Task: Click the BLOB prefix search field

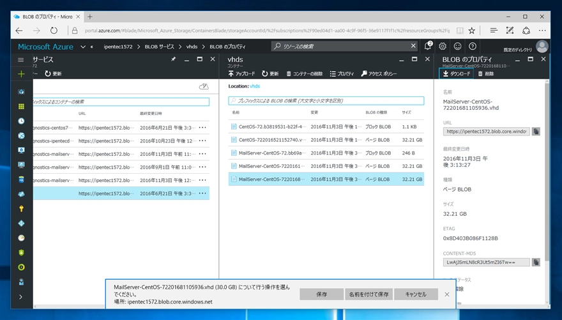Action: [326, 101]
